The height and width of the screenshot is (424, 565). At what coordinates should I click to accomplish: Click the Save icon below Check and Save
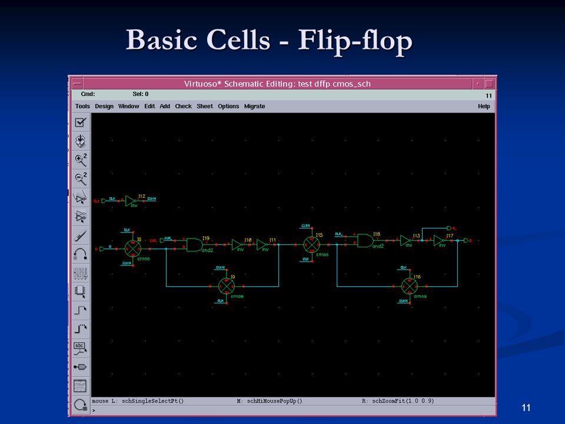tap(81, 141)
